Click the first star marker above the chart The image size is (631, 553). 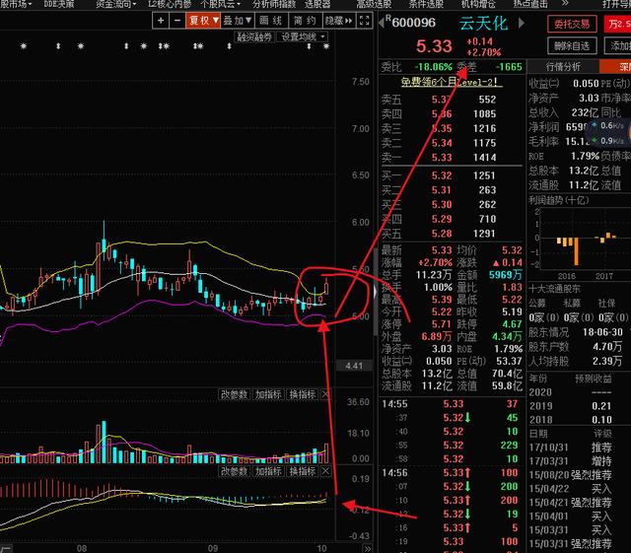pyautogui.click(x=24, y=46)
